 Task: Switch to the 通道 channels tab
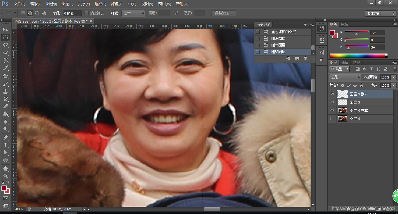coord(345,63)
